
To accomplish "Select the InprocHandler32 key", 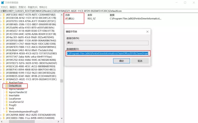I will coord(18,92).
